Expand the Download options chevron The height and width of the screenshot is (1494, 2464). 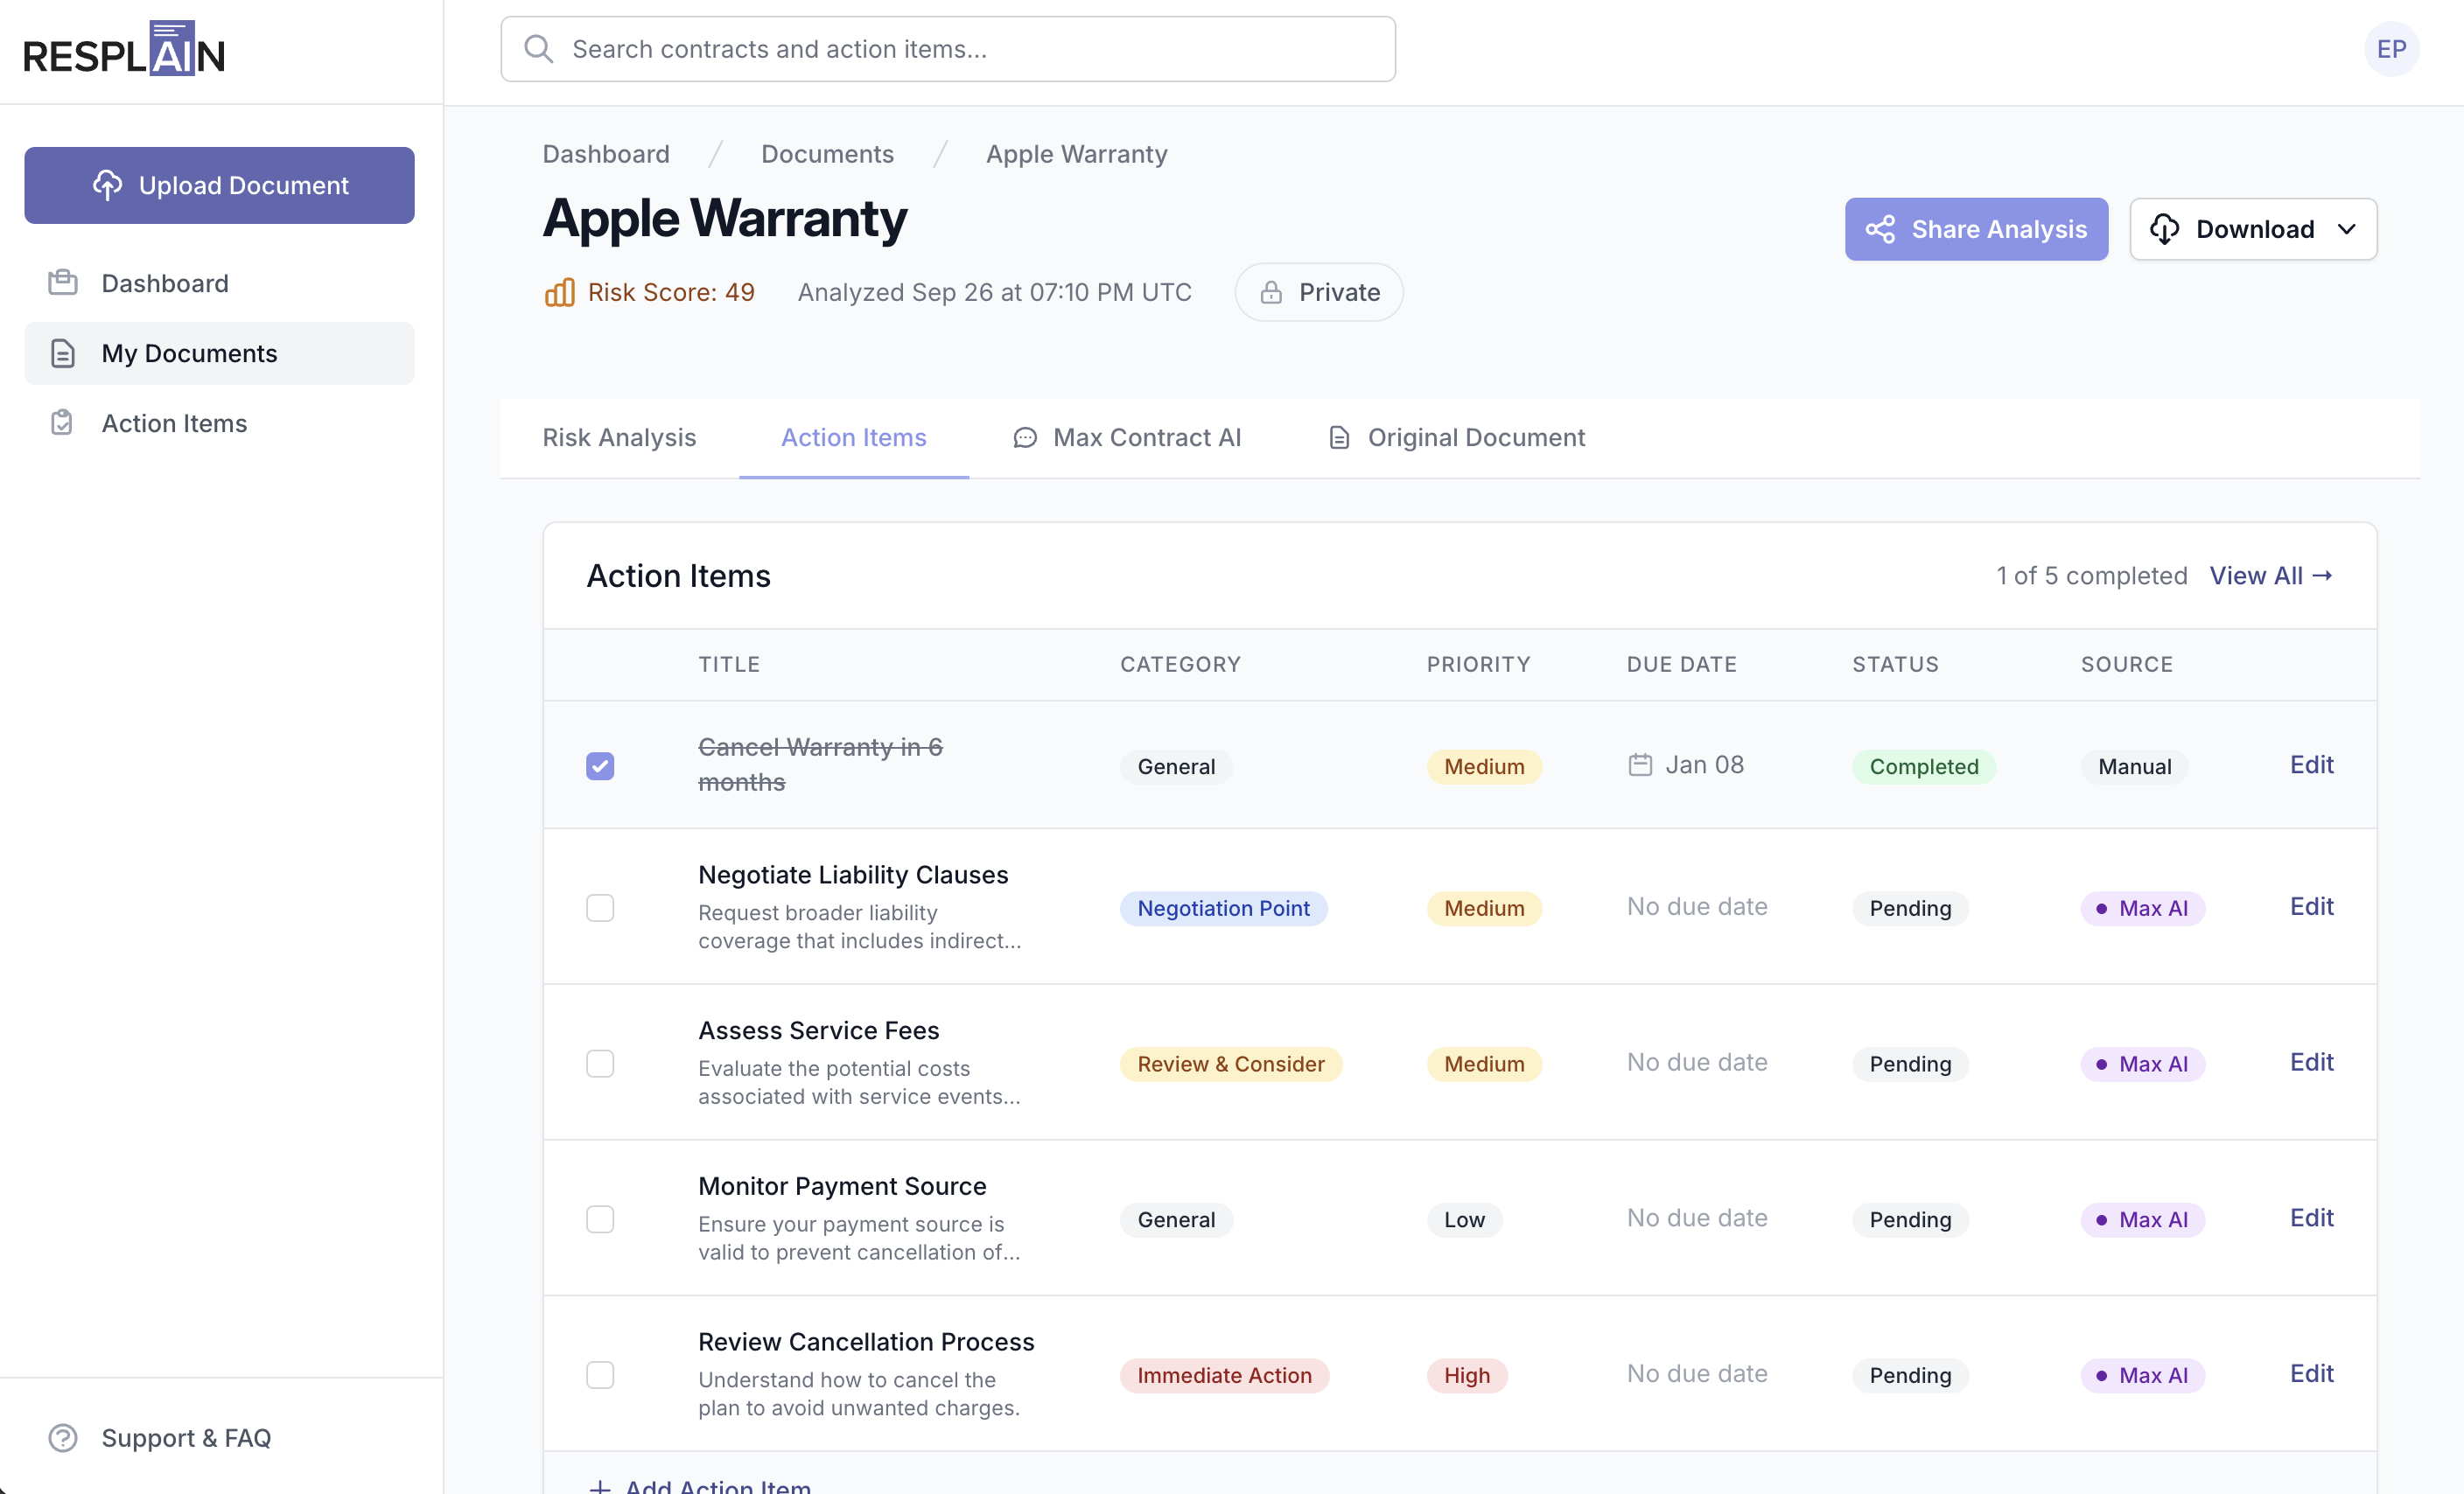pos(2347,229)
